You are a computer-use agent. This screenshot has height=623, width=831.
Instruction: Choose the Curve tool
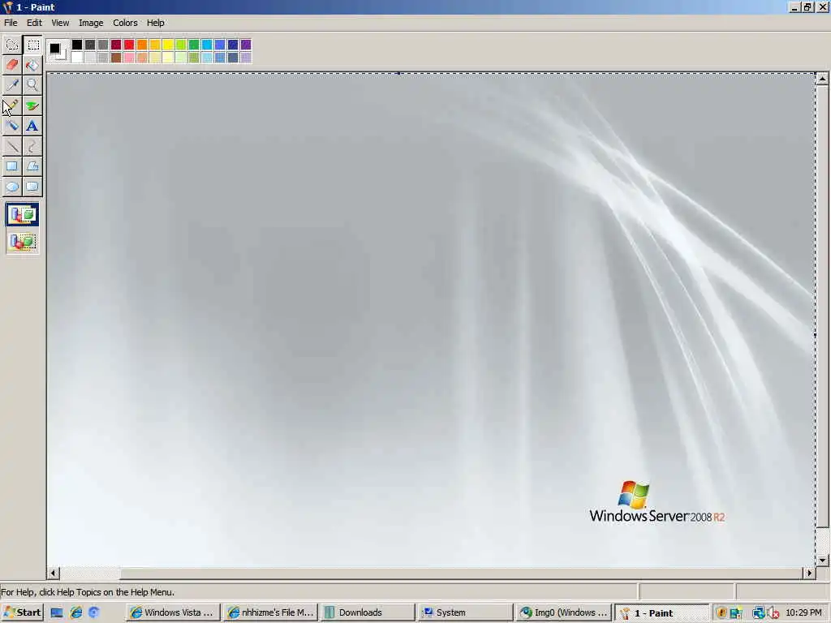(x=32, y=146)
